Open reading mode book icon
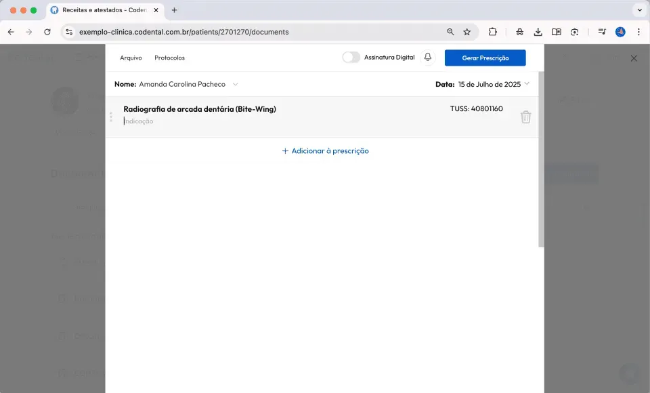 click(557, 32)
